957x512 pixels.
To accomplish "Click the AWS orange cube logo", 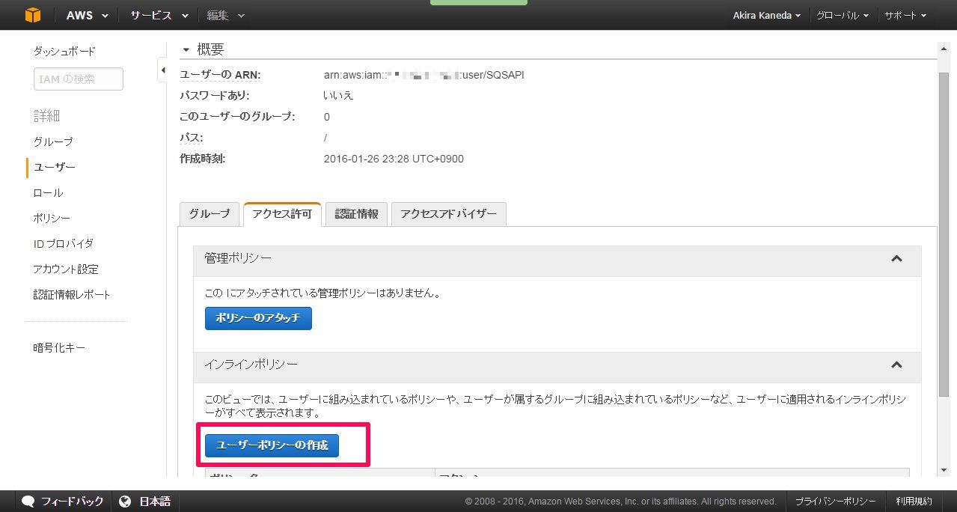I will tap(32, 15).
